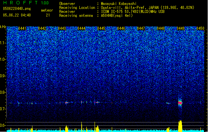Click the 0446 time marker
Viewport: 208px width, 132px height.
point(121,28)
